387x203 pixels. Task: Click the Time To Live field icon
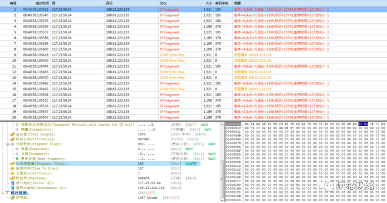[x=12, y=169]
